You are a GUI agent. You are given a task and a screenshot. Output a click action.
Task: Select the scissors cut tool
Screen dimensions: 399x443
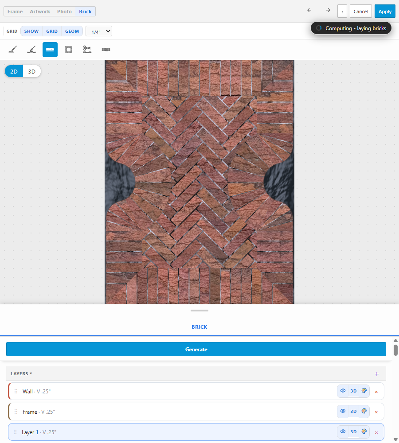87,50
